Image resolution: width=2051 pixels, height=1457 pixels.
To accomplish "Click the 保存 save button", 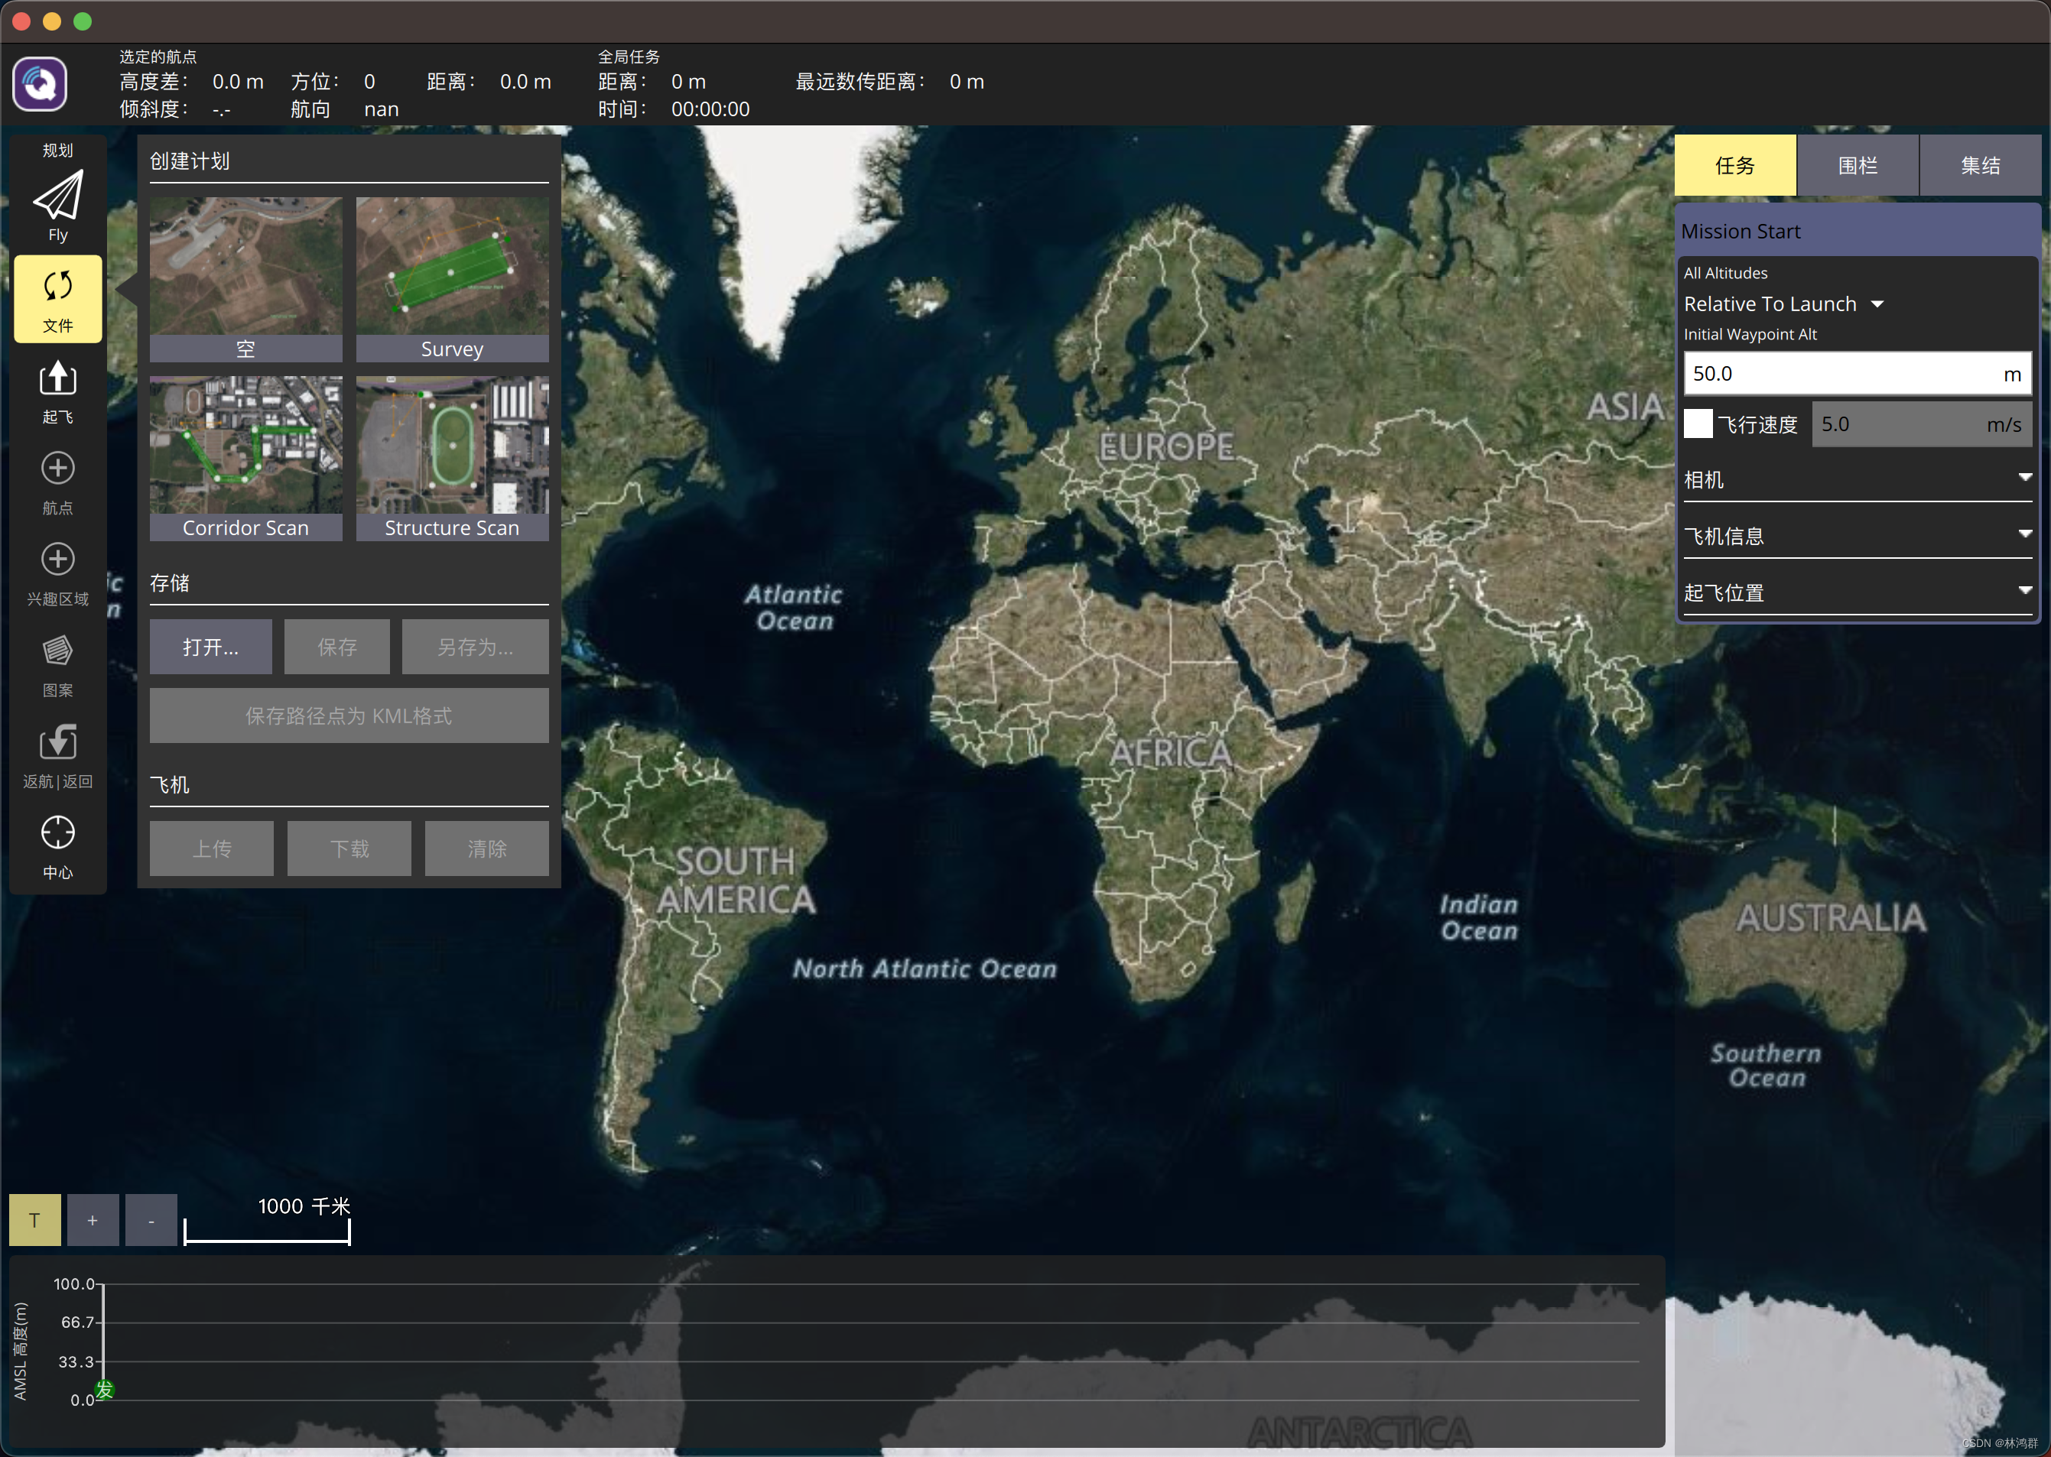I will pos(337,647).
